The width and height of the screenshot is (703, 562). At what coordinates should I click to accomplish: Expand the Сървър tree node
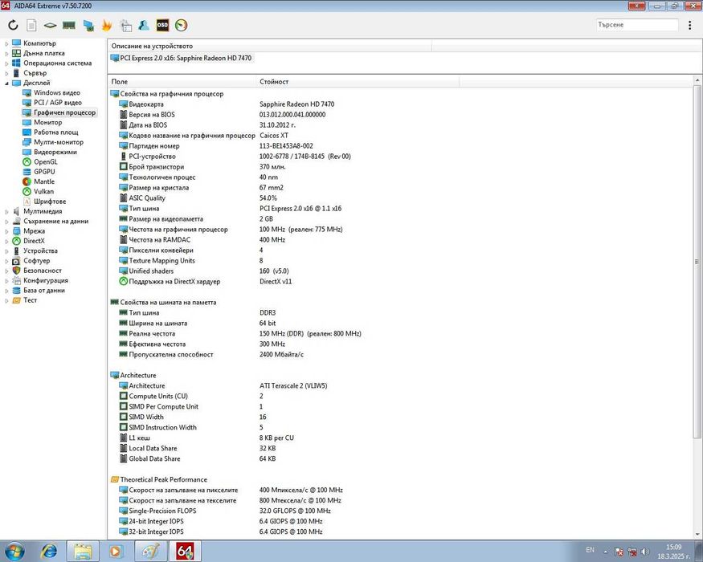click(x=6, y=74)
